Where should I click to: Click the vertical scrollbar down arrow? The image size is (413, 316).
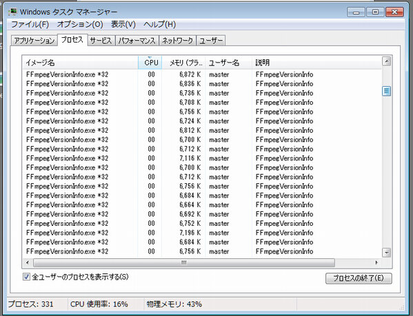coord(386,253)
